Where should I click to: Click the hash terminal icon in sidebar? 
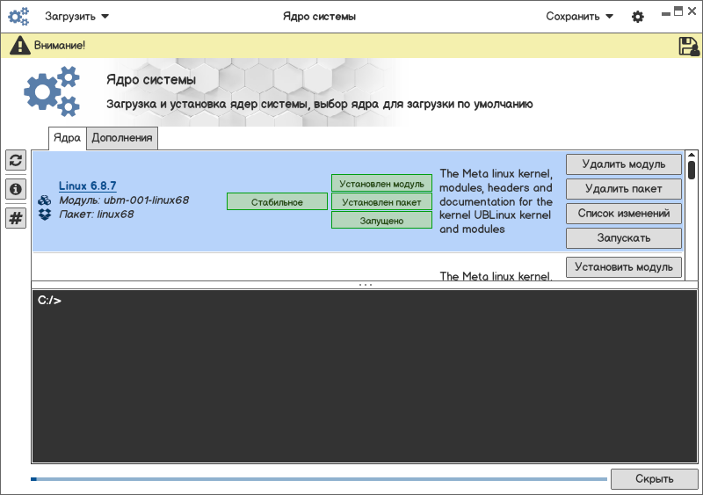click(x=16, y=218)
